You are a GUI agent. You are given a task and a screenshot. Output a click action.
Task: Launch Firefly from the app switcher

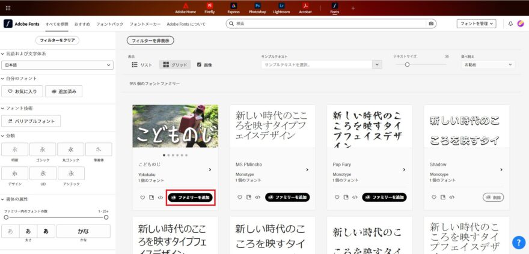tap(210, 8)
